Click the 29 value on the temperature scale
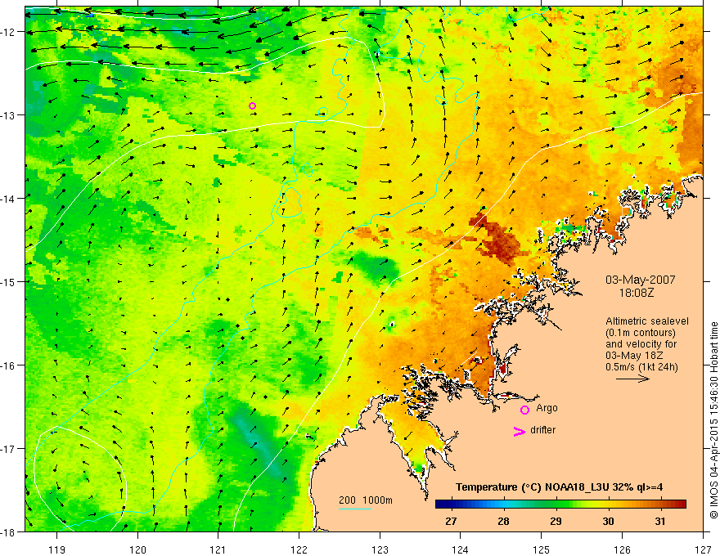Viewport: 720px width, 556px height. [x=556, y=521]
